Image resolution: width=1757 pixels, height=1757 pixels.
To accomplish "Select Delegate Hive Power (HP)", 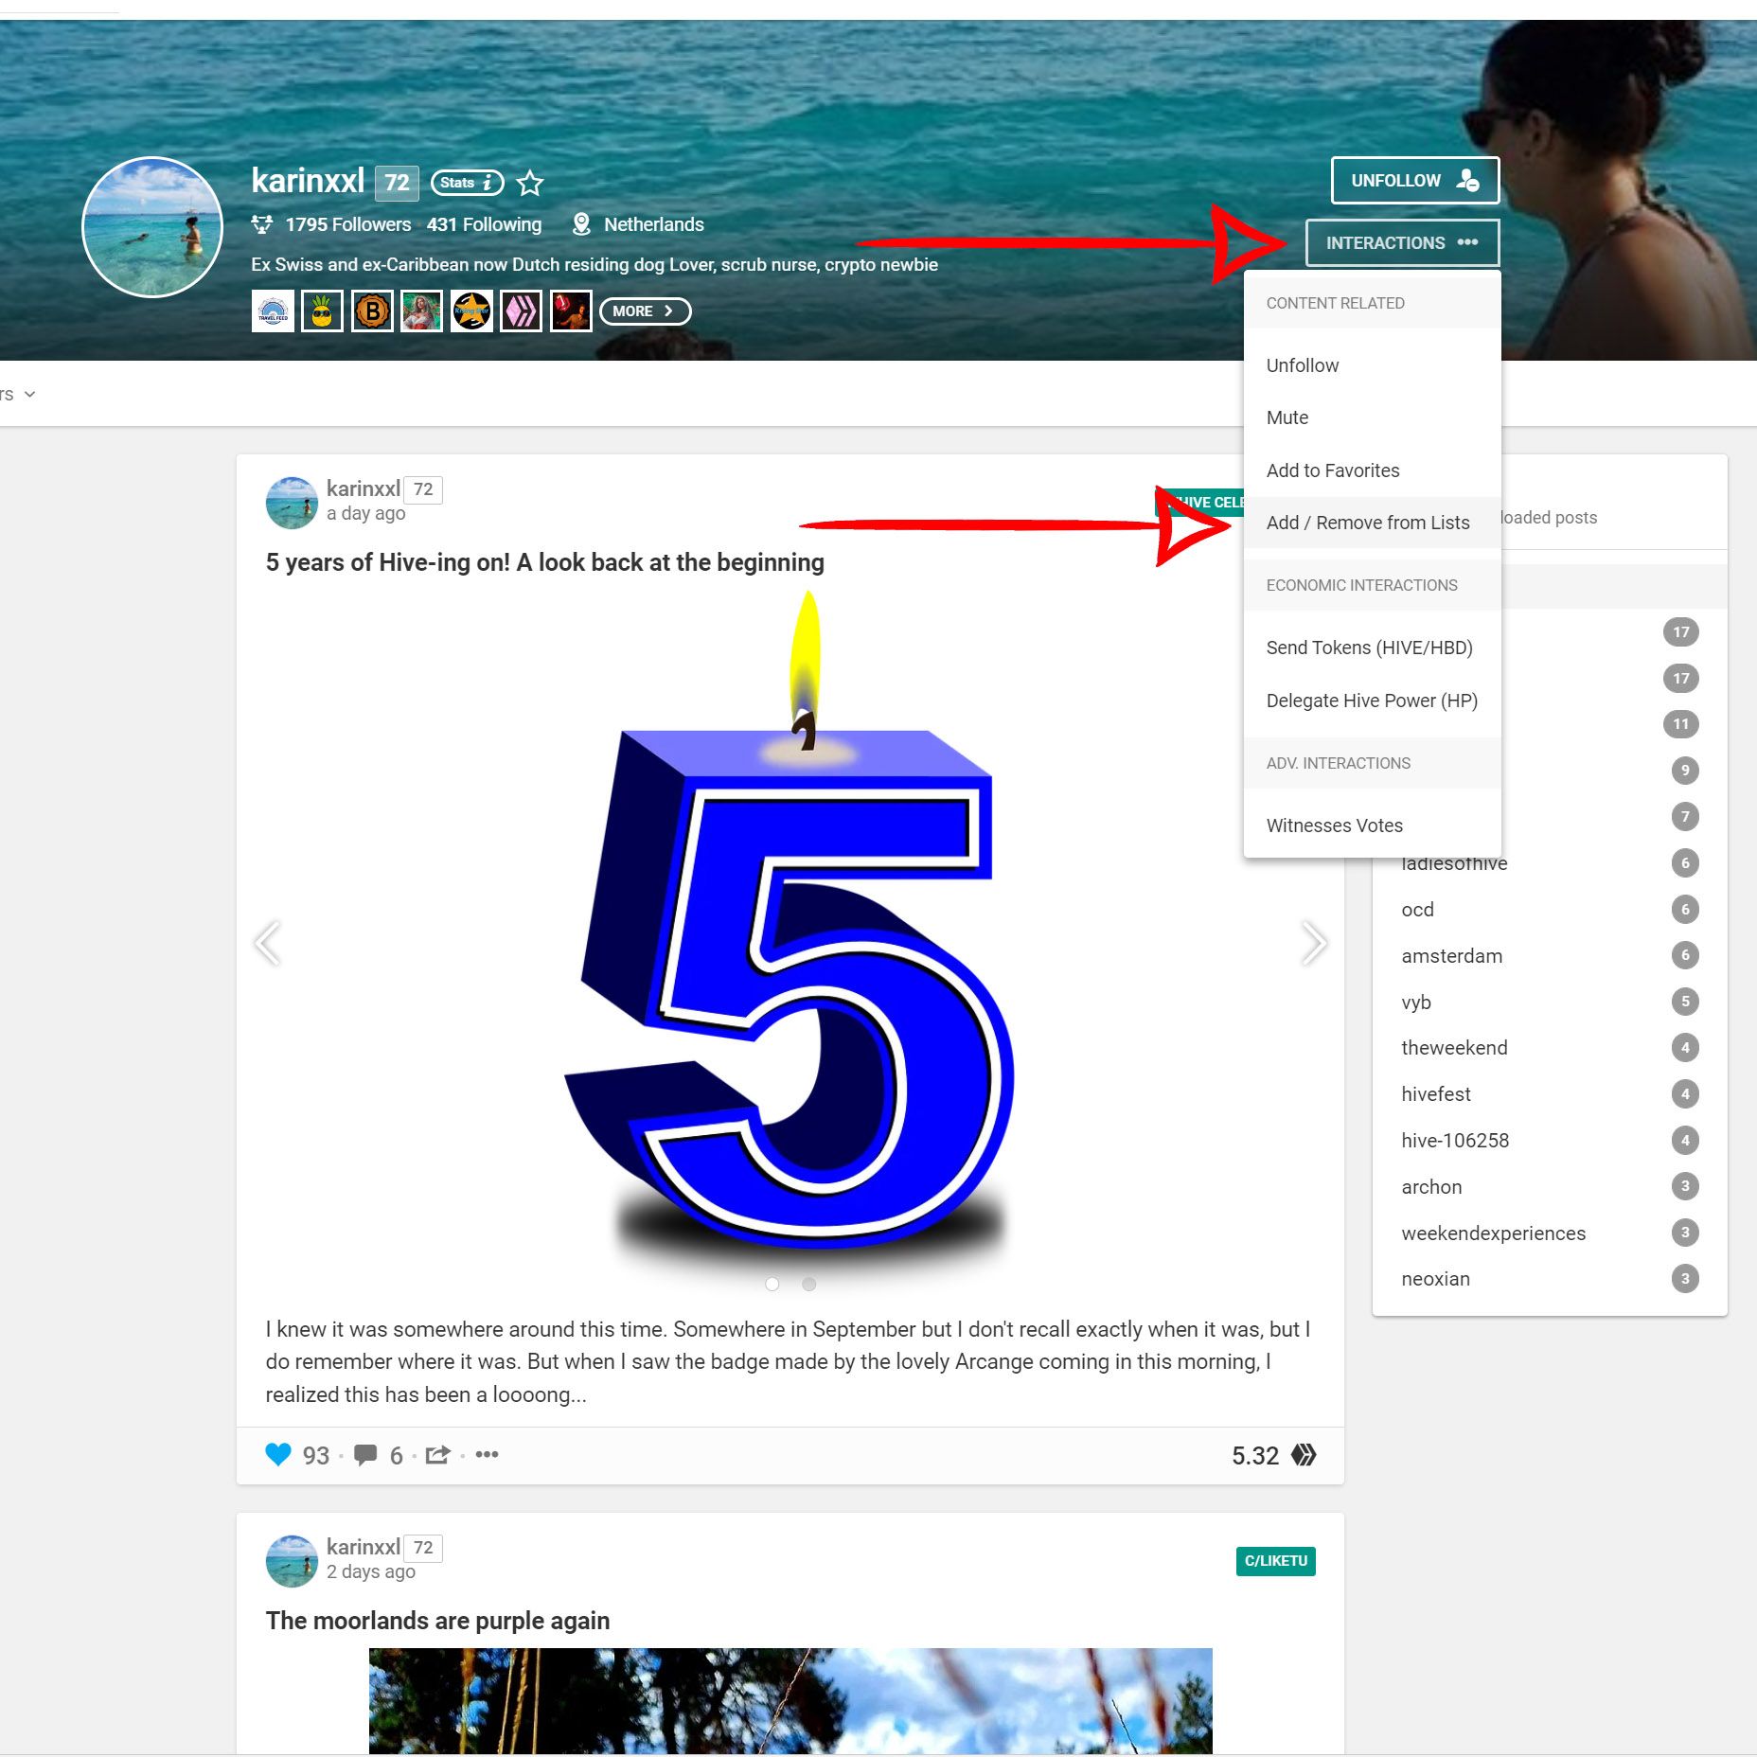I will point(1372,701).
